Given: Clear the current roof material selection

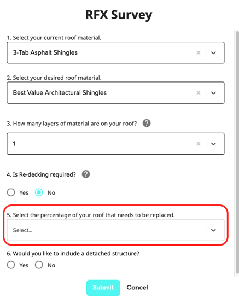Looking at the screenshot, I should point(199,52).
